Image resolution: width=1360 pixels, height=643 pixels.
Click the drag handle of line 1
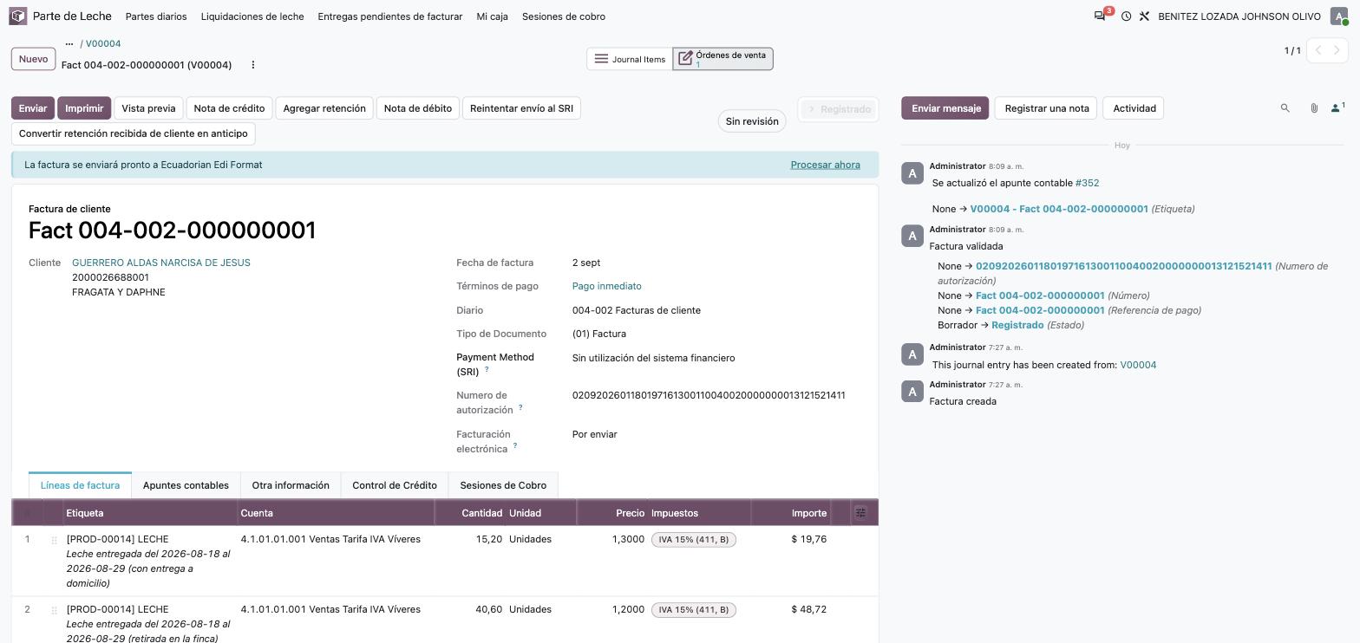pyautogui.click(x=54, y=540)
